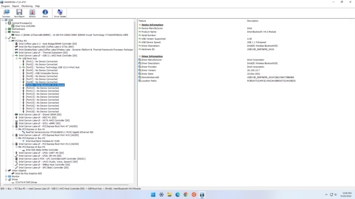
Task: Open the Driver Update toolbar icon
Action: point(60,13)
